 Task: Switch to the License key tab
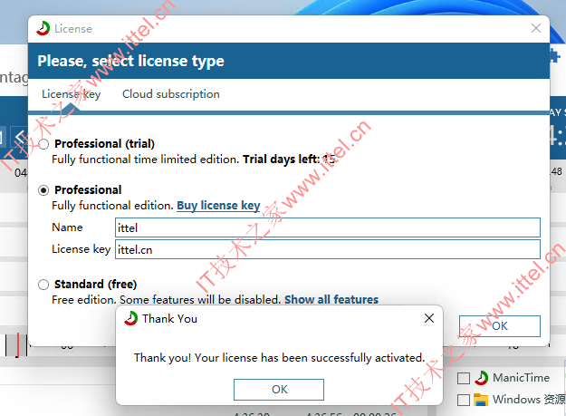pyautogui.click(x=72, y=94)
